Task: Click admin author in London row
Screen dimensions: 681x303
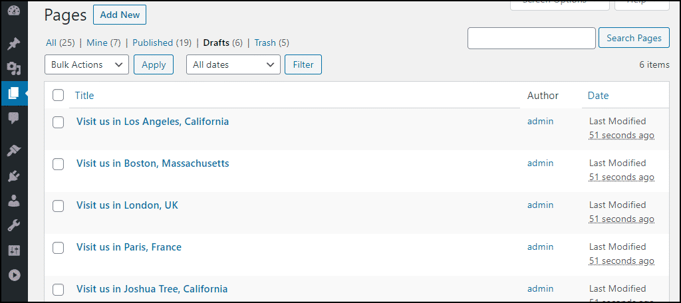Action: tap(540, 205)
